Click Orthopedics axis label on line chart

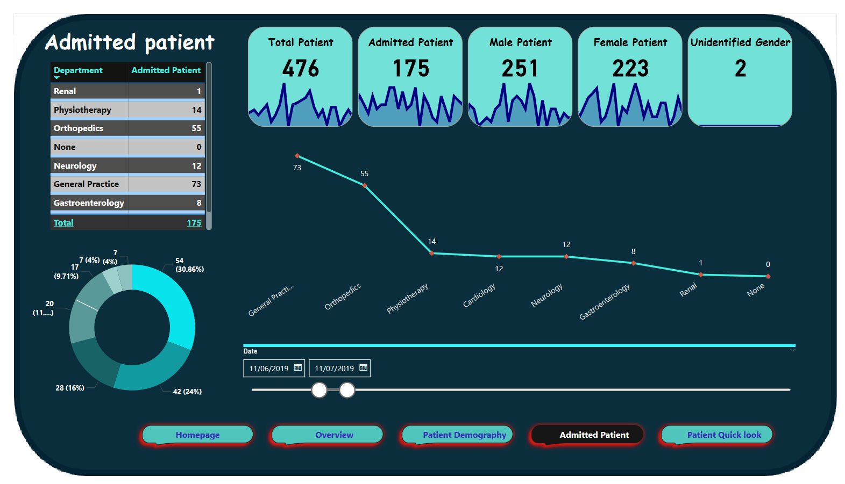[343, 297]
